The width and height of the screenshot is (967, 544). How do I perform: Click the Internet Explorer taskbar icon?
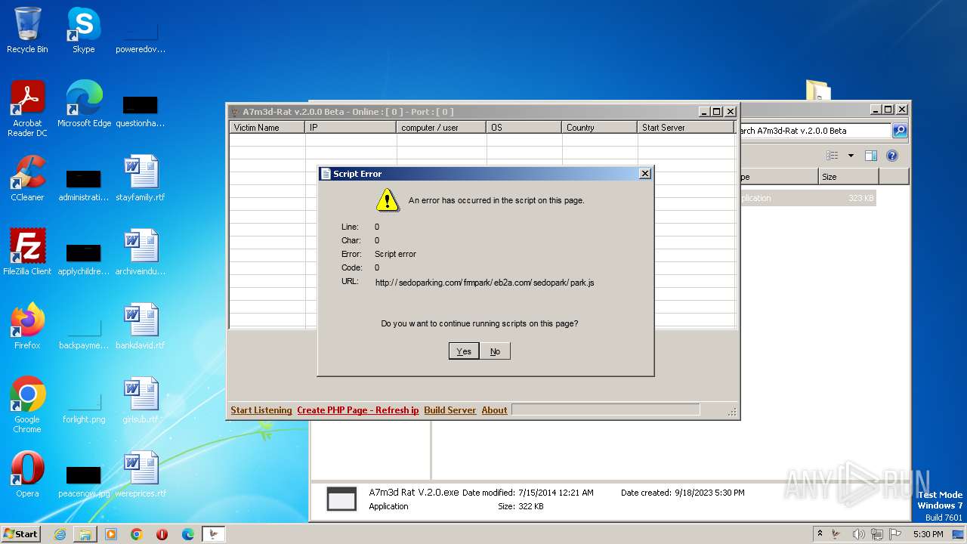tap(60, 534)
